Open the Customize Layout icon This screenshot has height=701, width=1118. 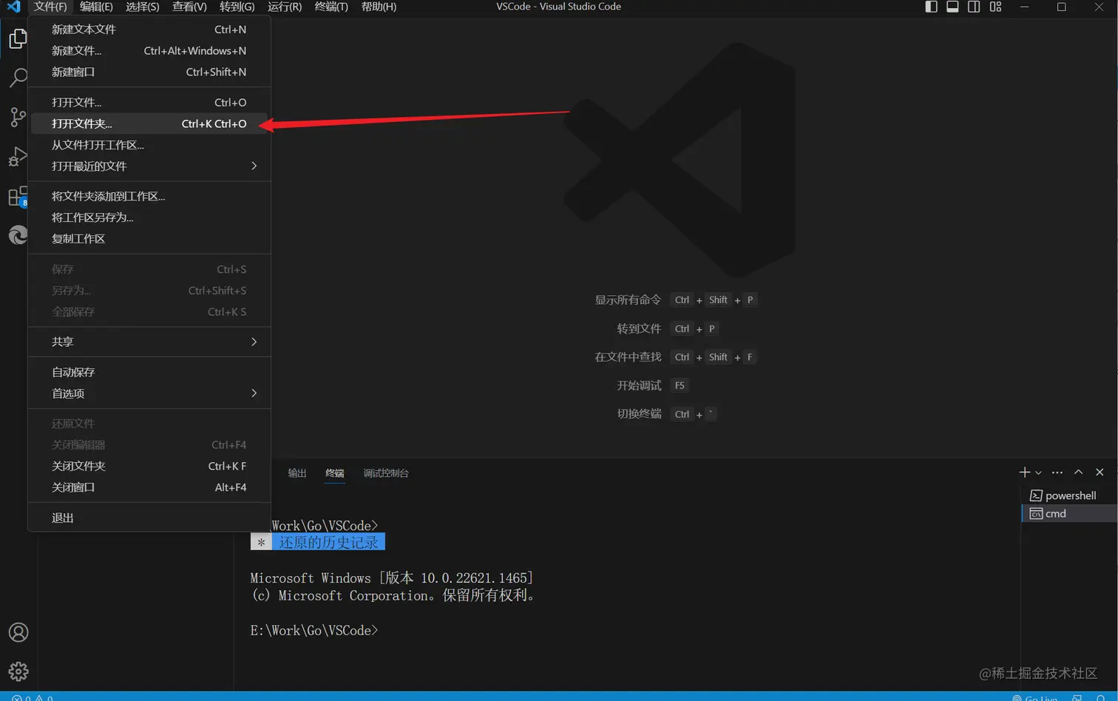point(995,7)
